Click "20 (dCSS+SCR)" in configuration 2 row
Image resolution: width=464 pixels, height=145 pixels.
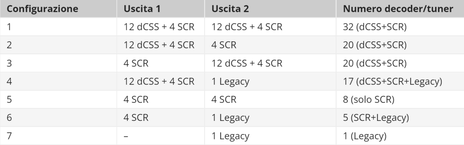pos(375,45)
